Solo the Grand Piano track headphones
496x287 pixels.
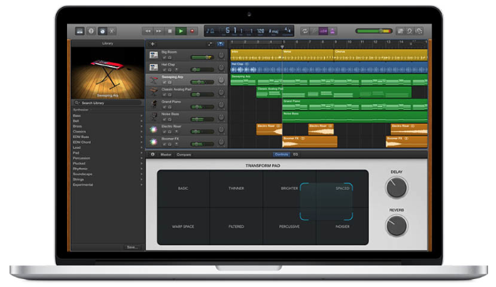pyautogui.click(x=170, y=107)
